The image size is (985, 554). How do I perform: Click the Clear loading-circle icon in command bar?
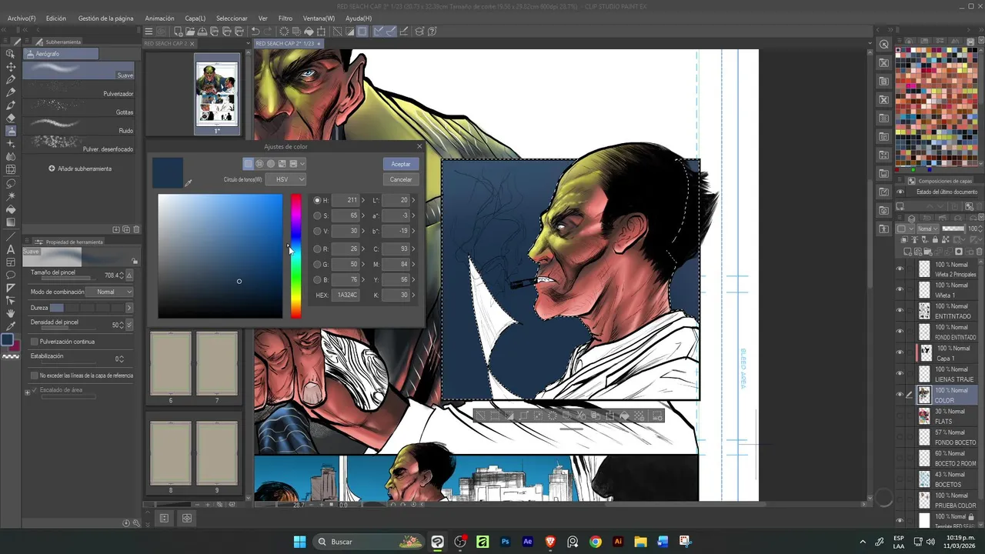pyautogui.click(x=284, y=32)
